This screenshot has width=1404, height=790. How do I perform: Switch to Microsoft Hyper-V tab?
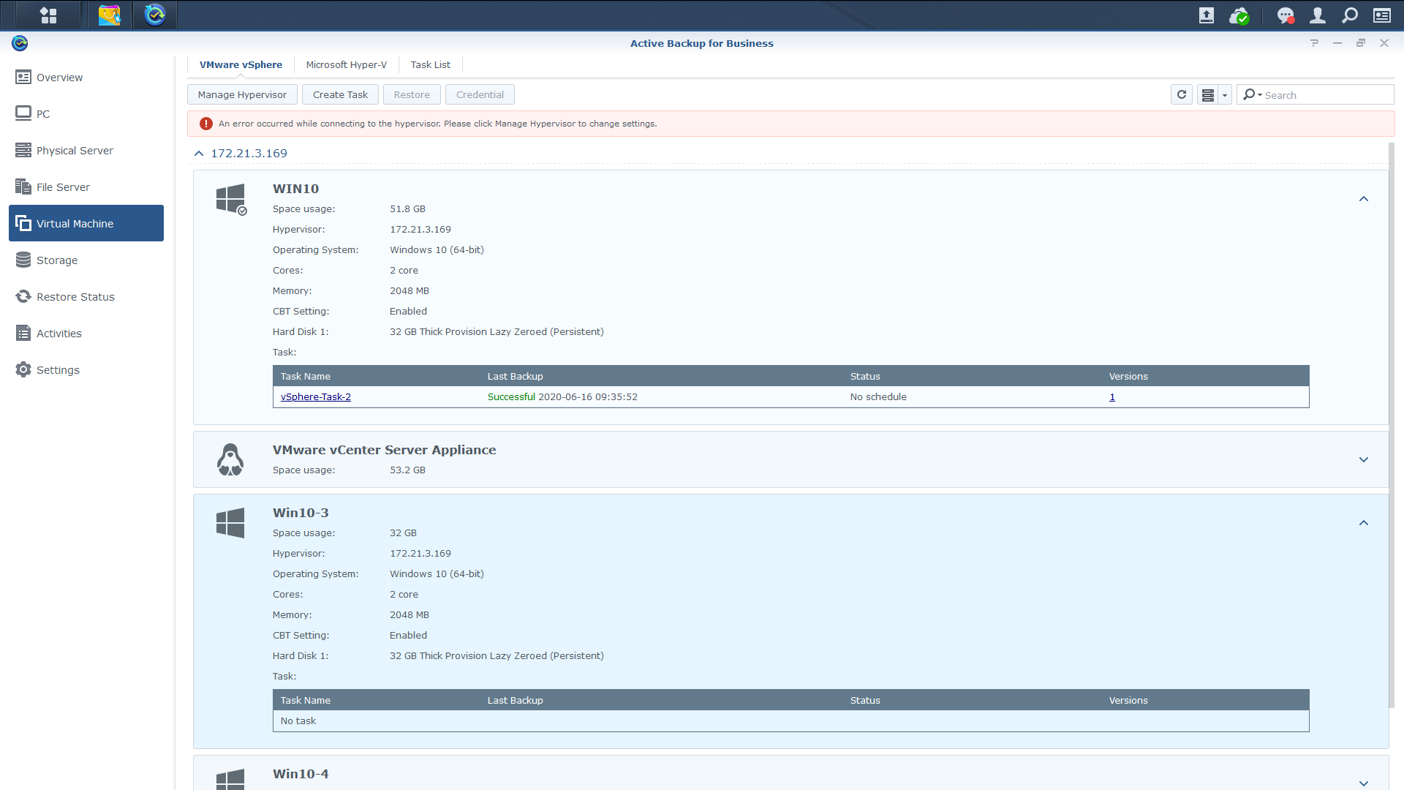tap(346, 64)
